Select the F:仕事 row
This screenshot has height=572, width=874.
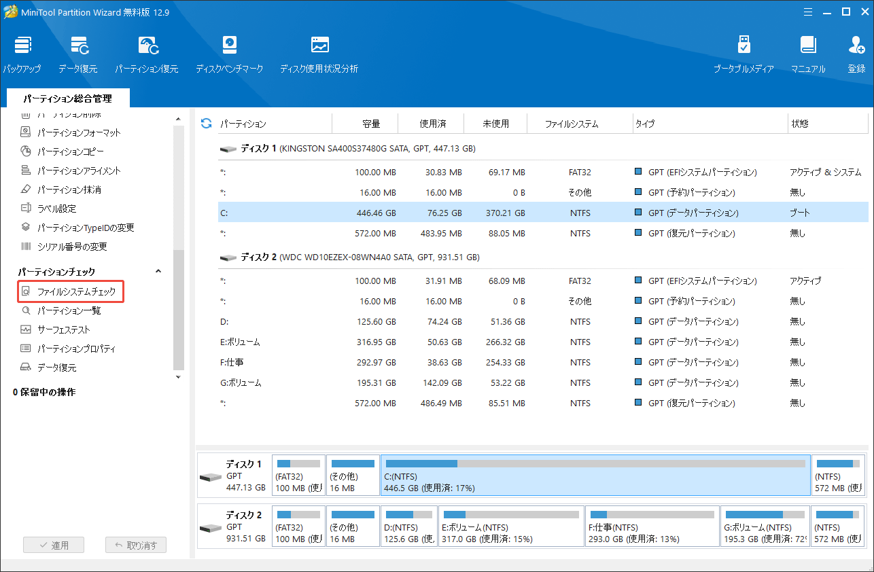point(543,362)
